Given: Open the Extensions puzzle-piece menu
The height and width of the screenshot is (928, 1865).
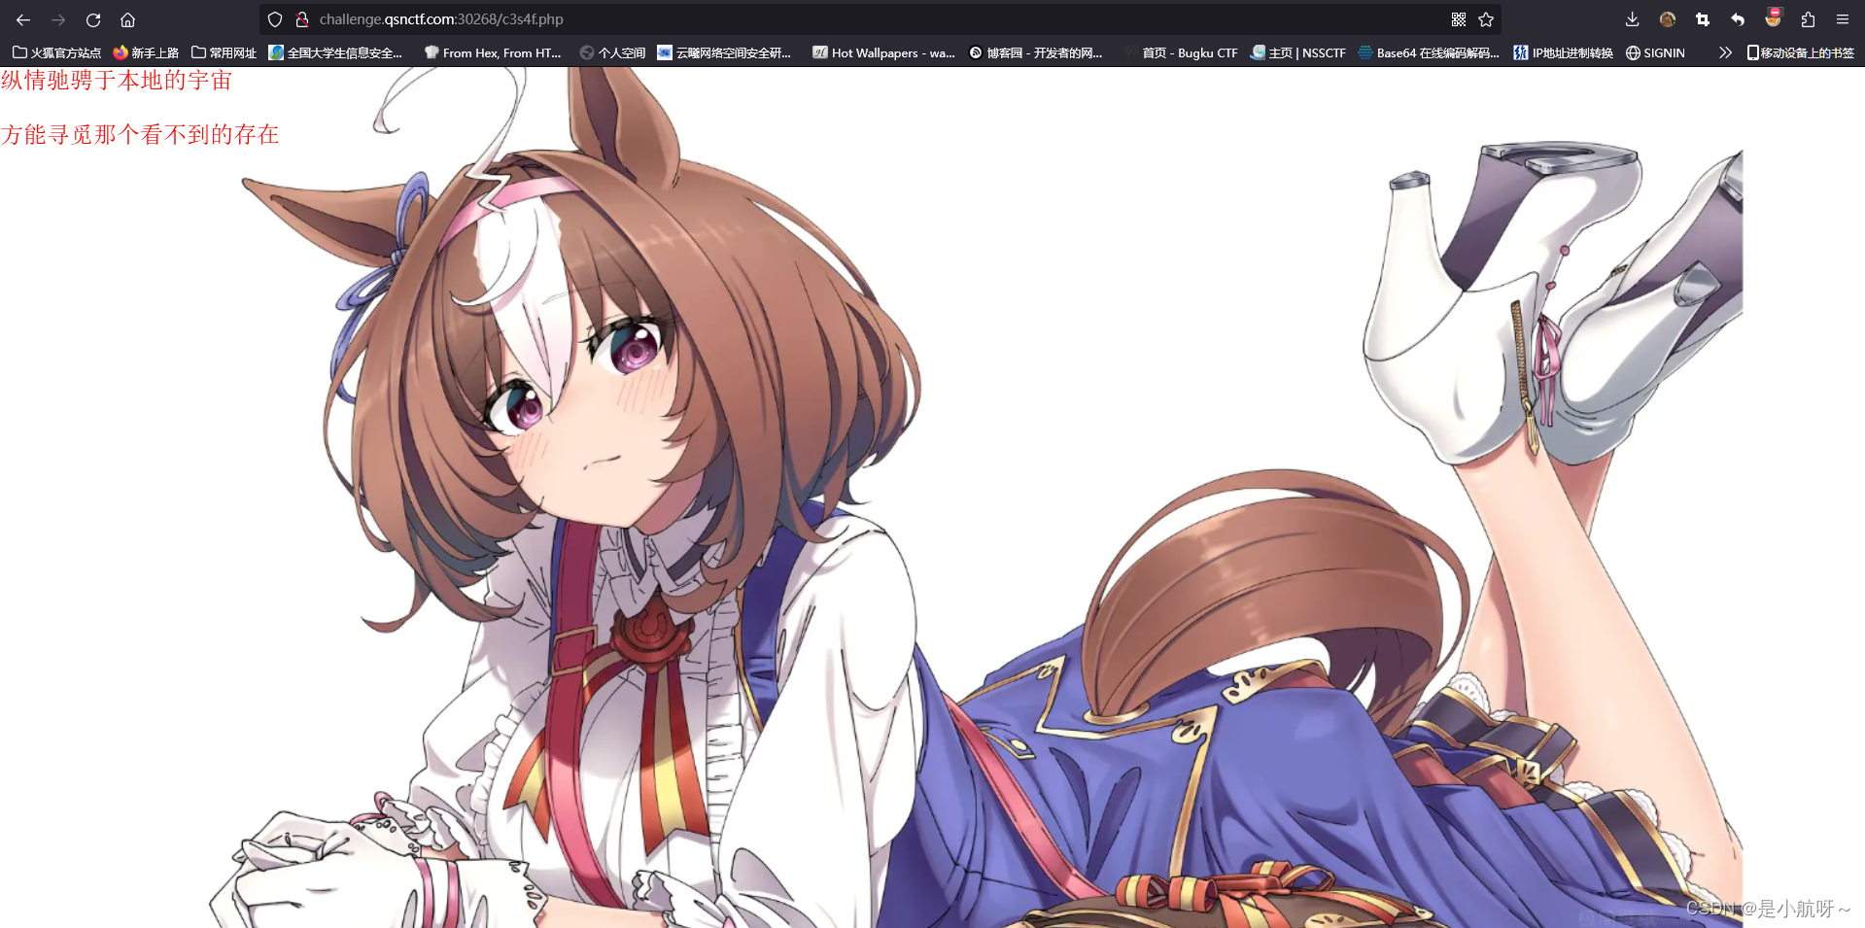Looking at the screenshot, I should [x=1808, y=19].
